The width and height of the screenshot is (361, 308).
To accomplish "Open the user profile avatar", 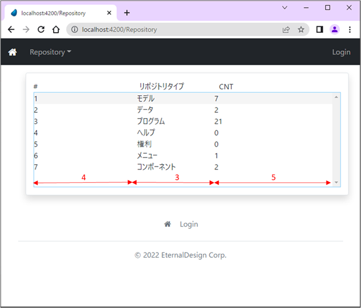I will pos(335,29).
